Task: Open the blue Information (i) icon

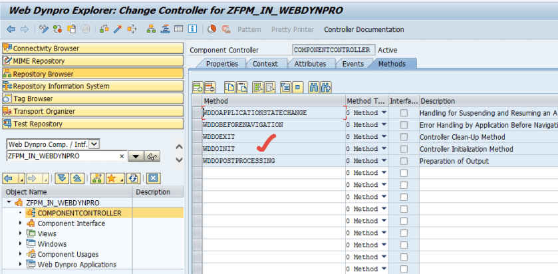Action: point(192,29)
